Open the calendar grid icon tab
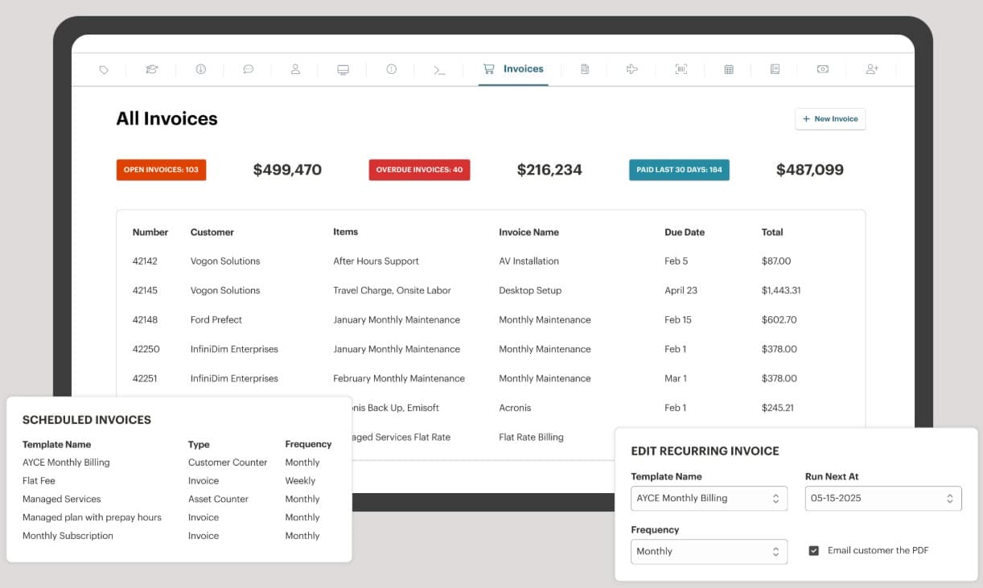983x588 pixels. (x=729, y=70)
